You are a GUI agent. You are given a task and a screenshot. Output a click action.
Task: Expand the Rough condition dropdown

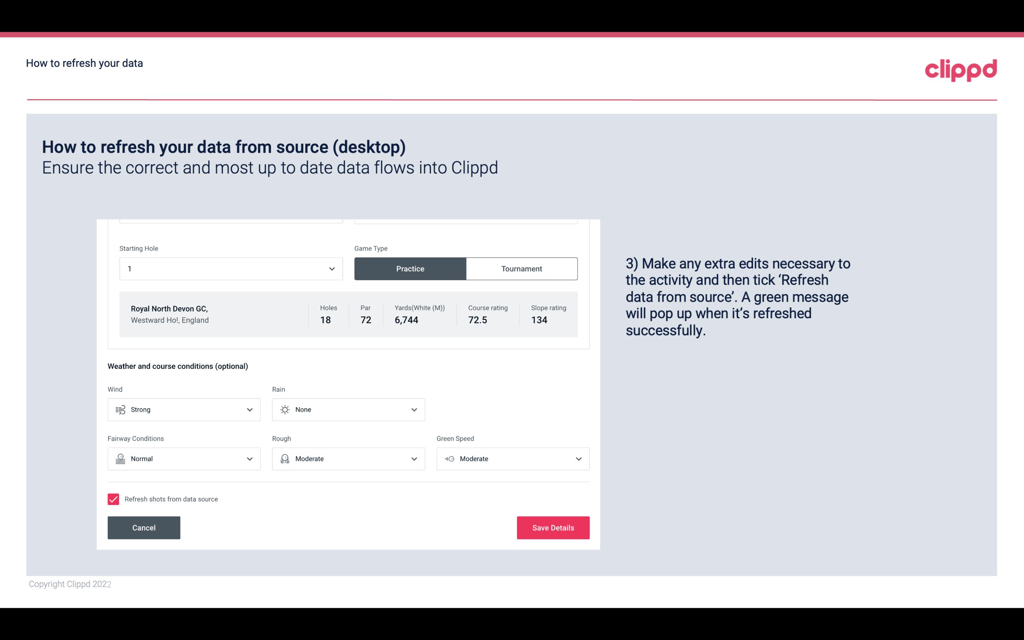point(414,459)
